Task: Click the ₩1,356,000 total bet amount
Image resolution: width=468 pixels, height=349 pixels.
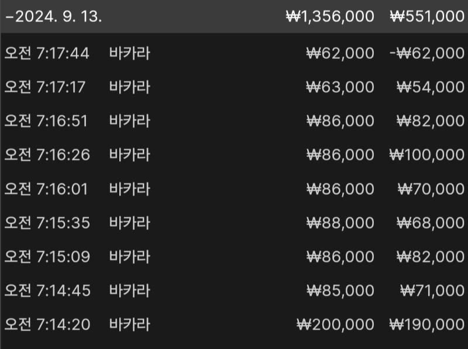Action: coord(330,16)
